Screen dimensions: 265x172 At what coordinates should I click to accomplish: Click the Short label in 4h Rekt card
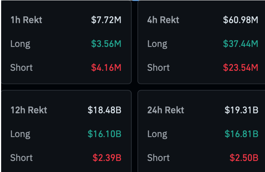158,68
